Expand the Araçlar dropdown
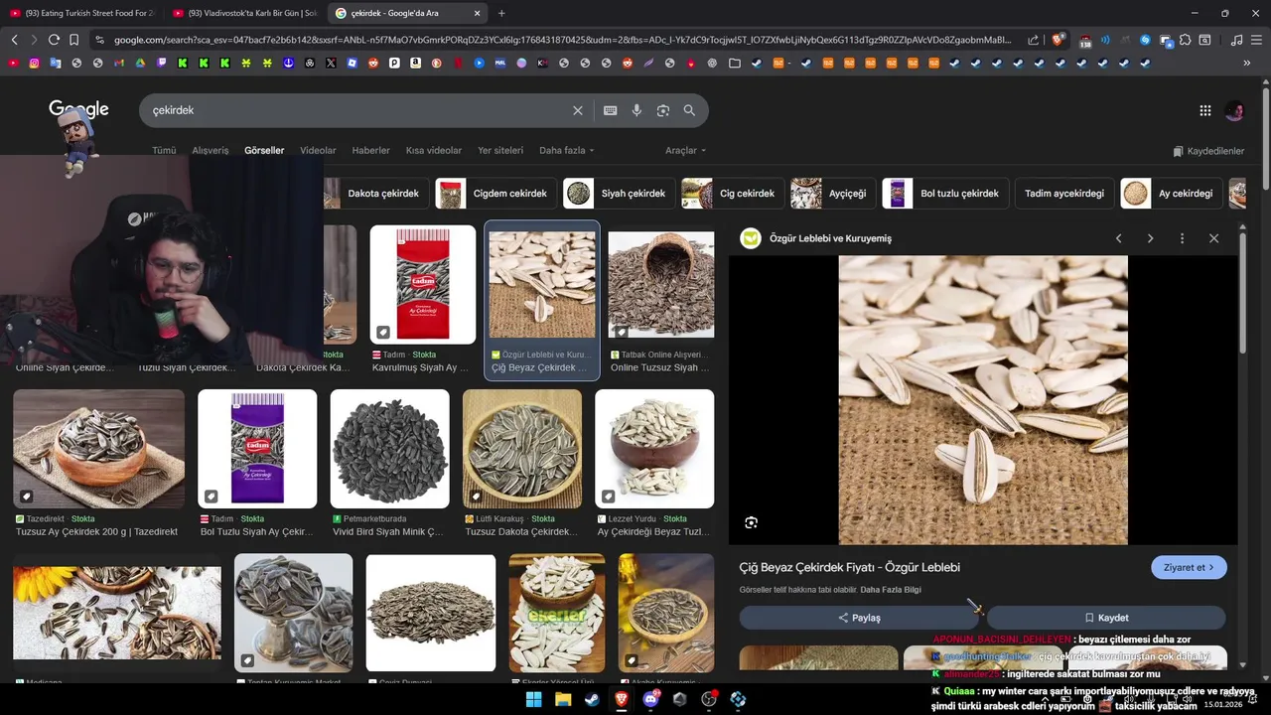The image size is (1271, 715). (x=686, y=151)
